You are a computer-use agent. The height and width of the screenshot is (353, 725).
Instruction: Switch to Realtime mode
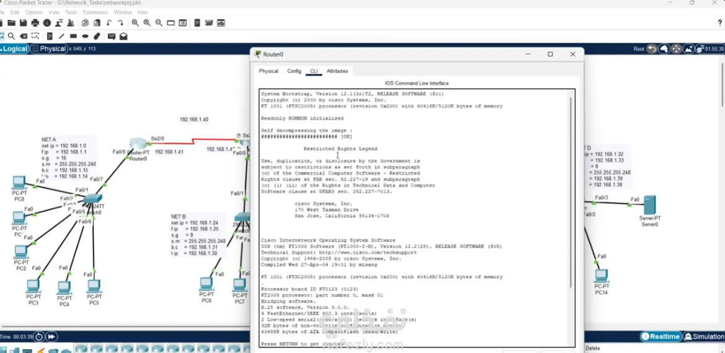[x=661, y=336]
